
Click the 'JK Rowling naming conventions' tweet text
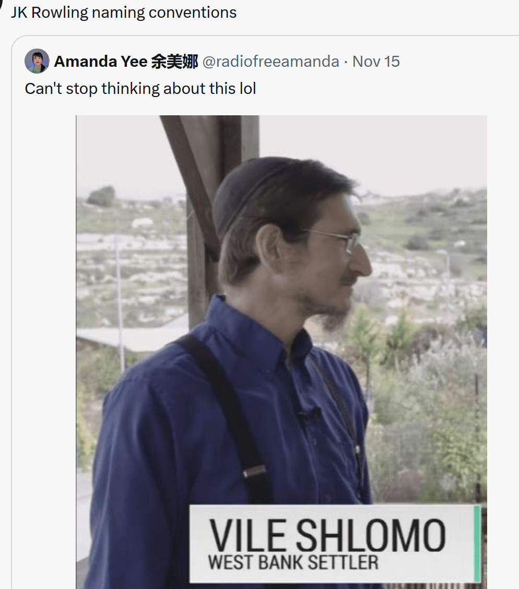pos(124,13)
